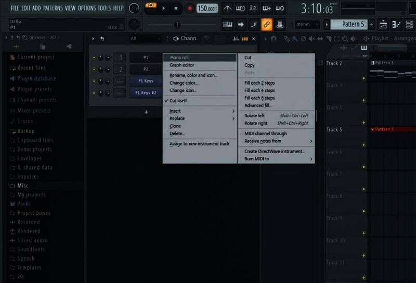Toggle the loop recording icon
Viewport: 416px width, 283px height.
coord(280,8)
